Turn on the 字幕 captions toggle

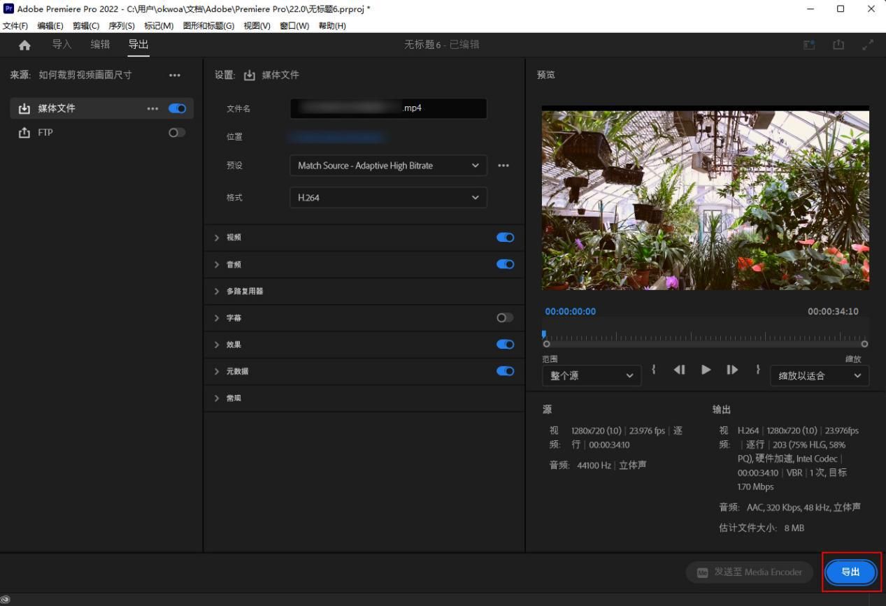(x=505, y=317)
